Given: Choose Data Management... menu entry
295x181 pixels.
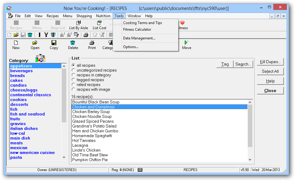Looking at the screenshot, I should coord(139,38).
